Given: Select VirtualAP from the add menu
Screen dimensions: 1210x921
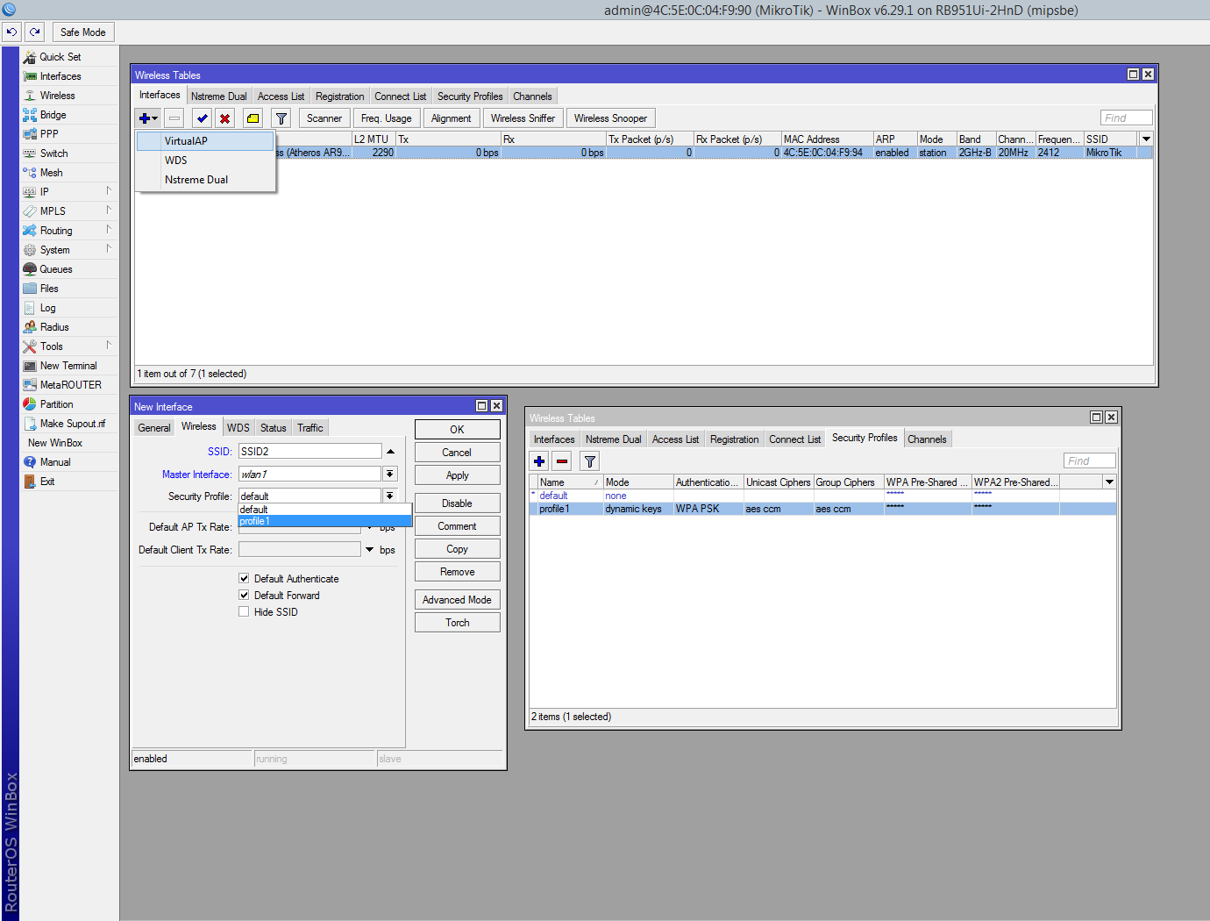Looking at the screenshot, I should [205, 140].
